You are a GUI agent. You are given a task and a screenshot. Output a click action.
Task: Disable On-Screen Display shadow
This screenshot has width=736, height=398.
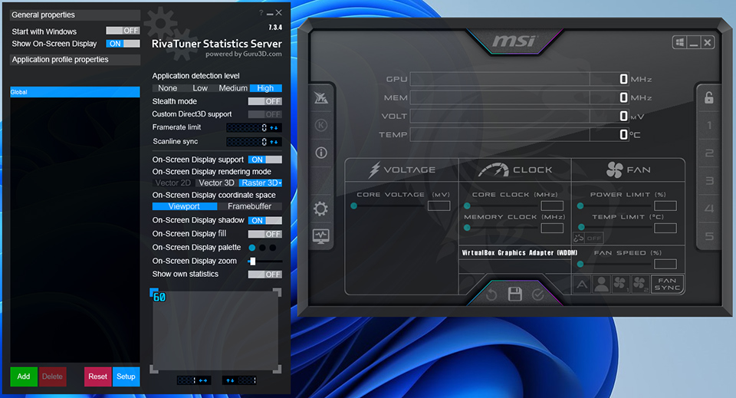click(x=264, y=221)
